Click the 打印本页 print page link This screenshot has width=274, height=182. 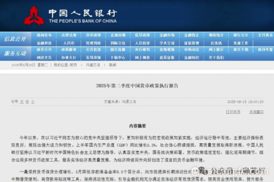click(x=233, y=112)
